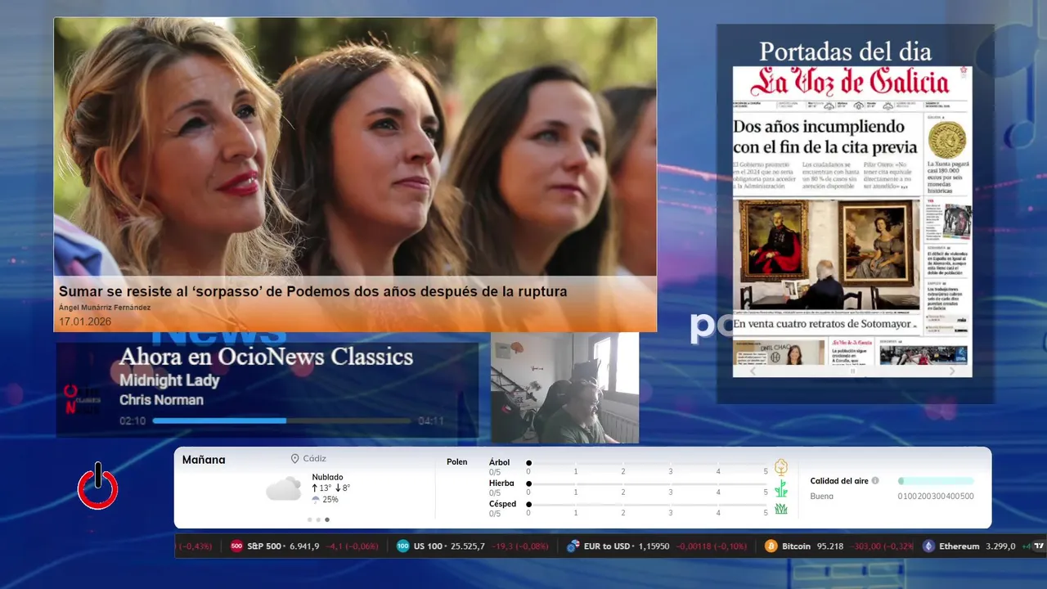Viewport: 1047px width, 589px height.
Task: Click 'Ahora en OcioNews Classics' heading
Action: 266,357
